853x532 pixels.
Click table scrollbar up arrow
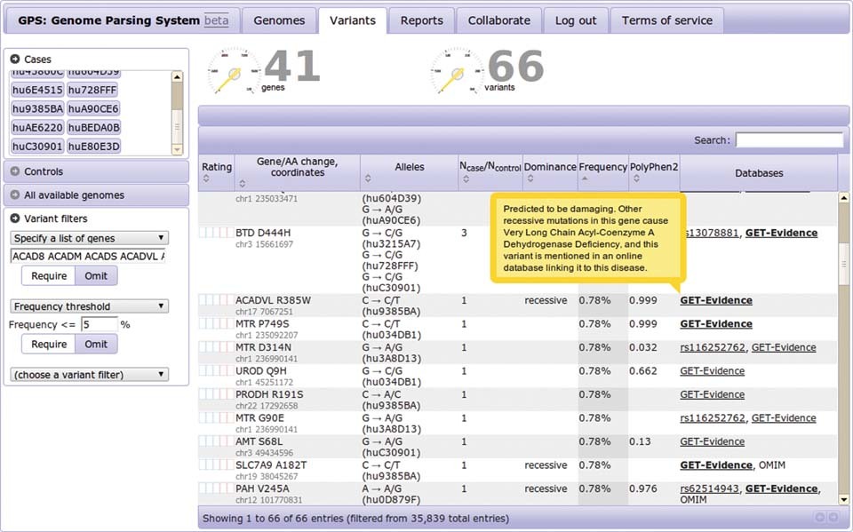tap(844, 198)
